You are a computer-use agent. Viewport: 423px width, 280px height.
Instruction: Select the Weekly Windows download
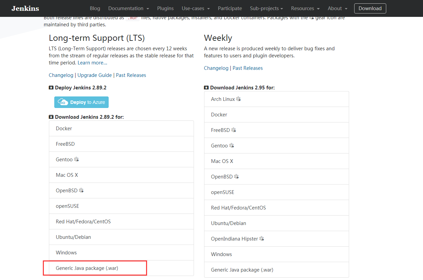coord(277,254)
